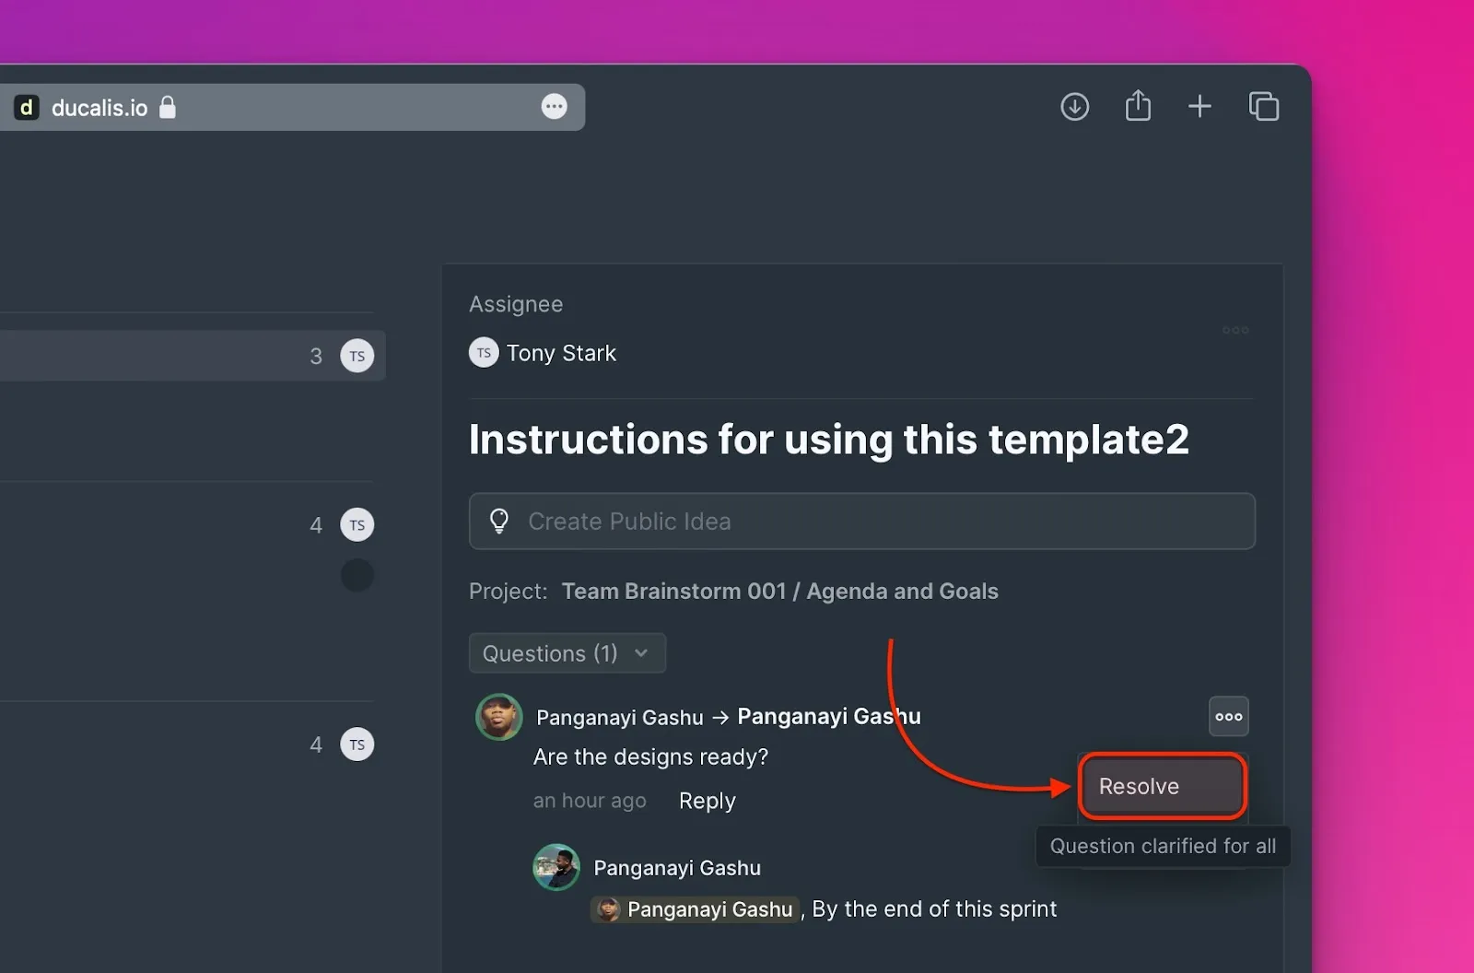Image resolution: width=1474 pixels, height=973 pixels.
Task: Click Reply under the designs question
Action: point(707,801)
